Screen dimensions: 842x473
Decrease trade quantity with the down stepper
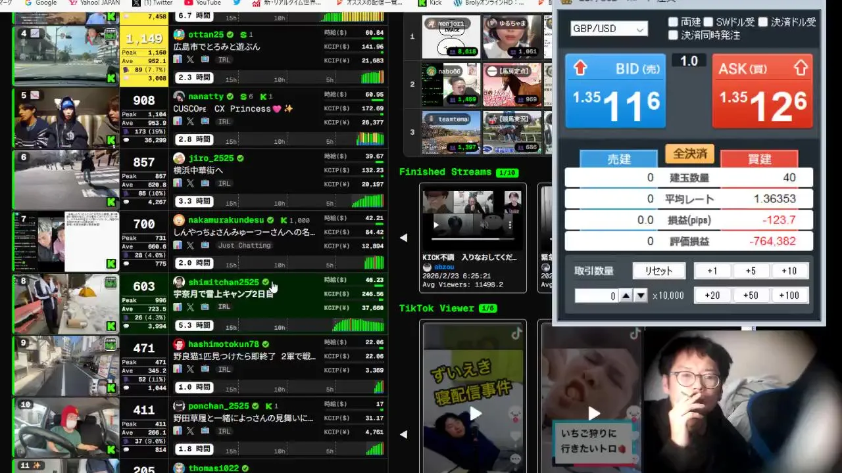[x=641, y=296]
